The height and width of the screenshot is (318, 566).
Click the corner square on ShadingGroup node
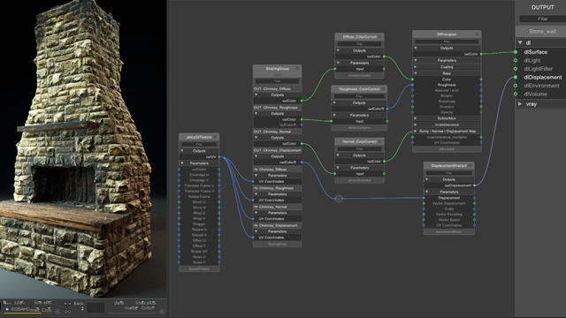[297, 69]
